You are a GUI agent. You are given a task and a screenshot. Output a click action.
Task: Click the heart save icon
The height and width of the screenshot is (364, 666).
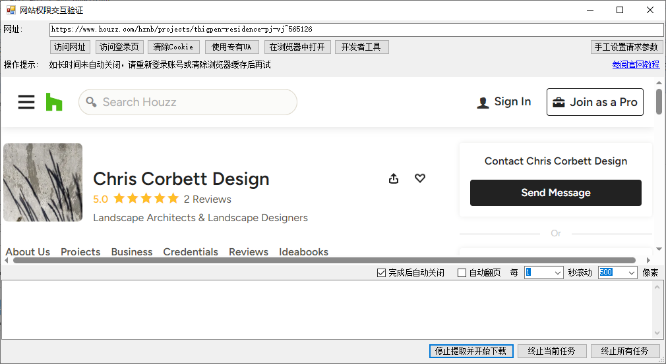420,178
